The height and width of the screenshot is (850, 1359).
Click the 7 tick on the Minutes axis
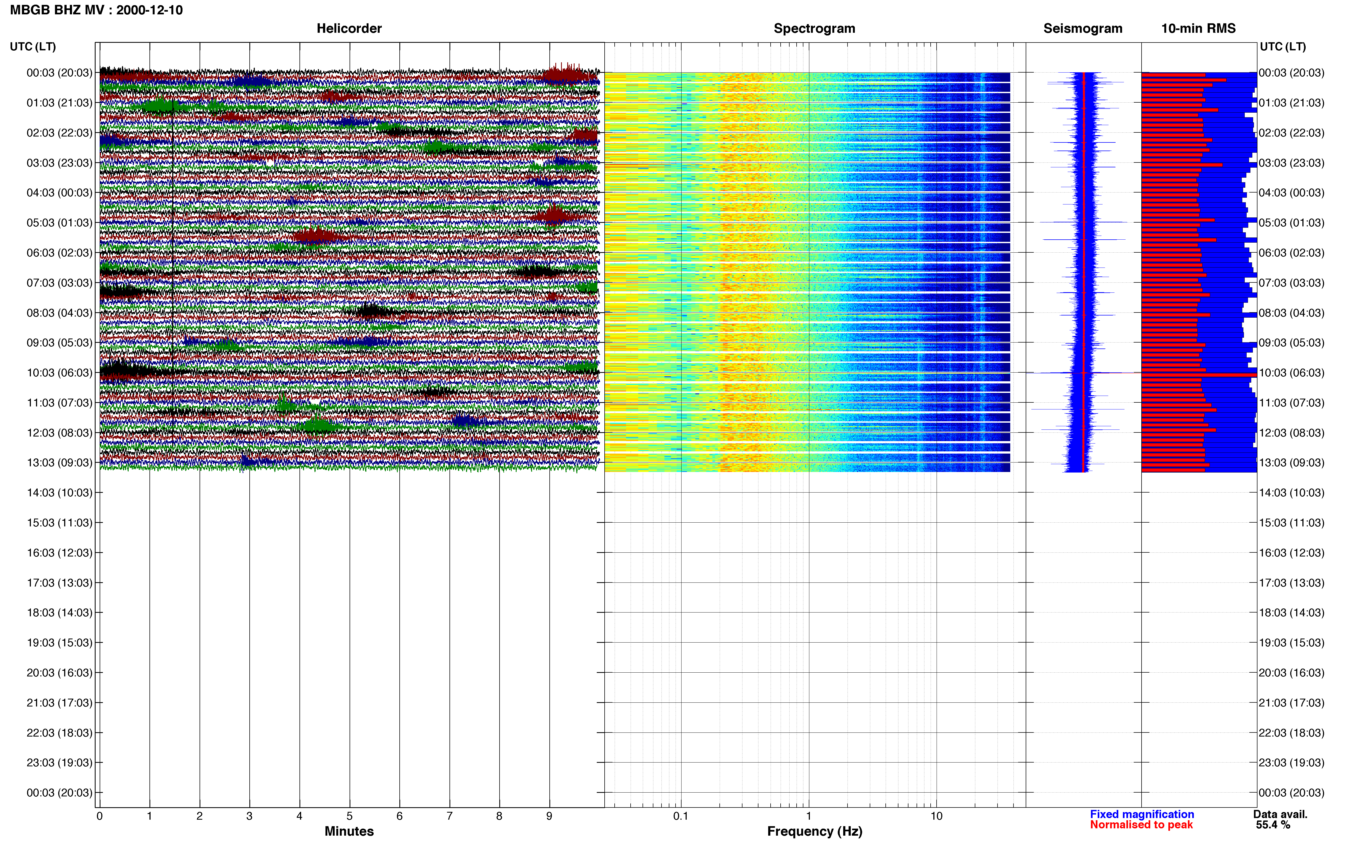(x=450, y=816)
